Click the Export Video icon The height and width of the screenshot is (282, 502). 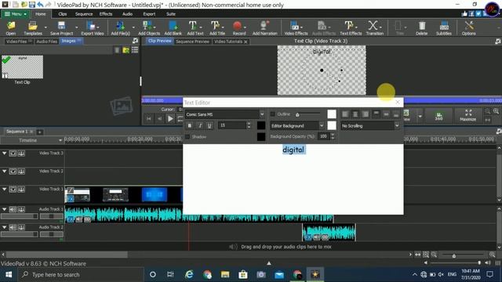tap(93, 28)
